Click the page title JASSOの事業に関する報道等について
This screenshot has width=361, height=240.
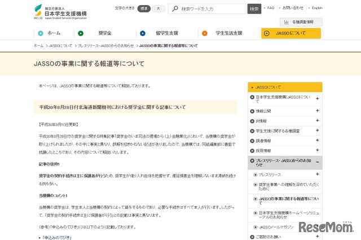pyautogui.click(x=89, y=64)
